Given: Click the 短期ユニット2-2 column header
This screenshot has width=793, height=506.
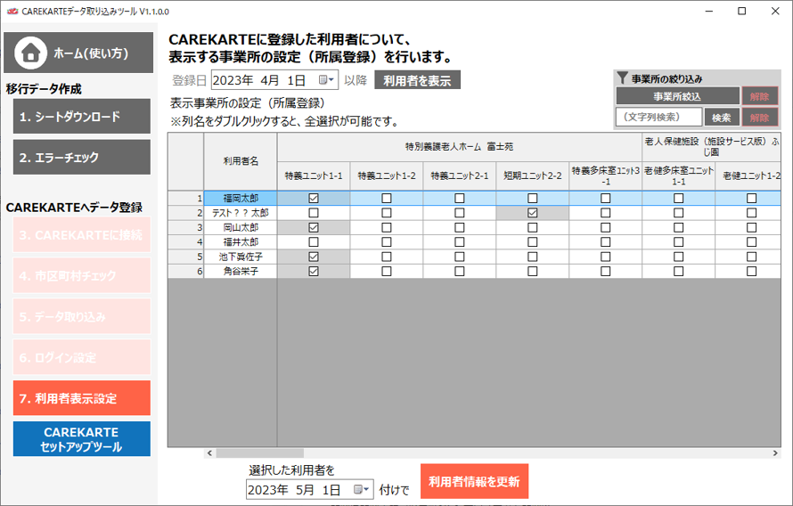Looking at the screenshot, I should point(533,175).
